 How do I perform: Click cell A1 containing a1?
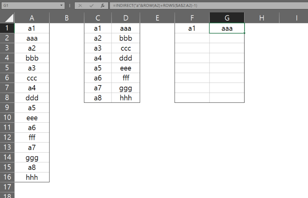[32, 28]
